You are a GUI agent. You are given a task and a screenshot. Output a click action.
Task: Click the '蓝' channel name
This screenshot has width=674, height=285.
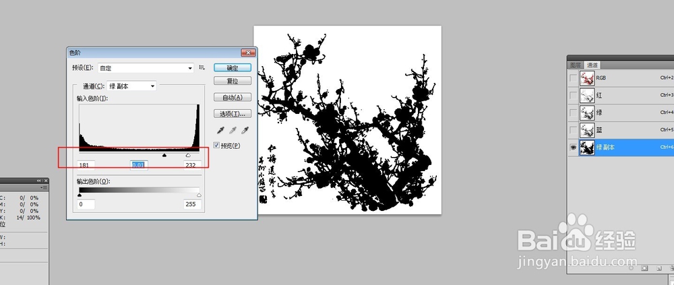click(x=599, y=130)
